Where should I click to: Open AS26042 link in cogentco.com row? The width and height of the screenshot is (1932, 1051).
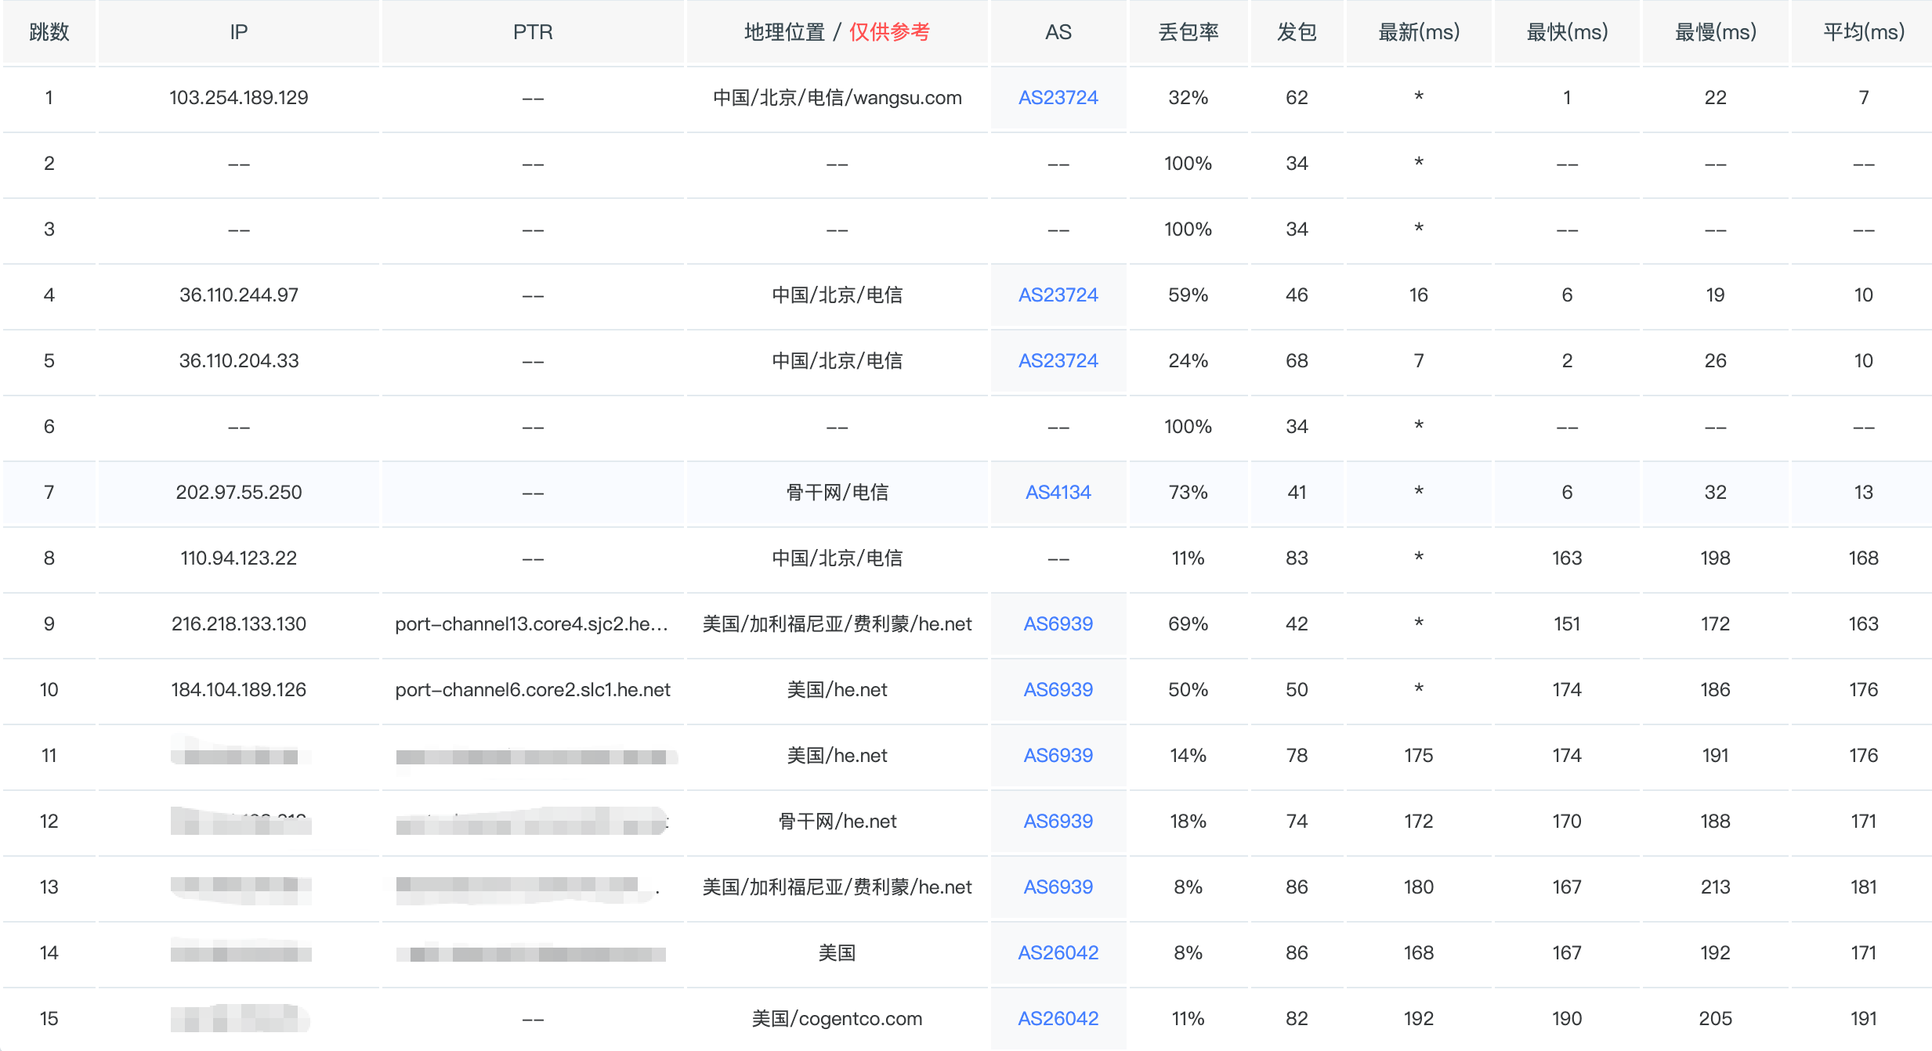click(x=1058, y=1019)
